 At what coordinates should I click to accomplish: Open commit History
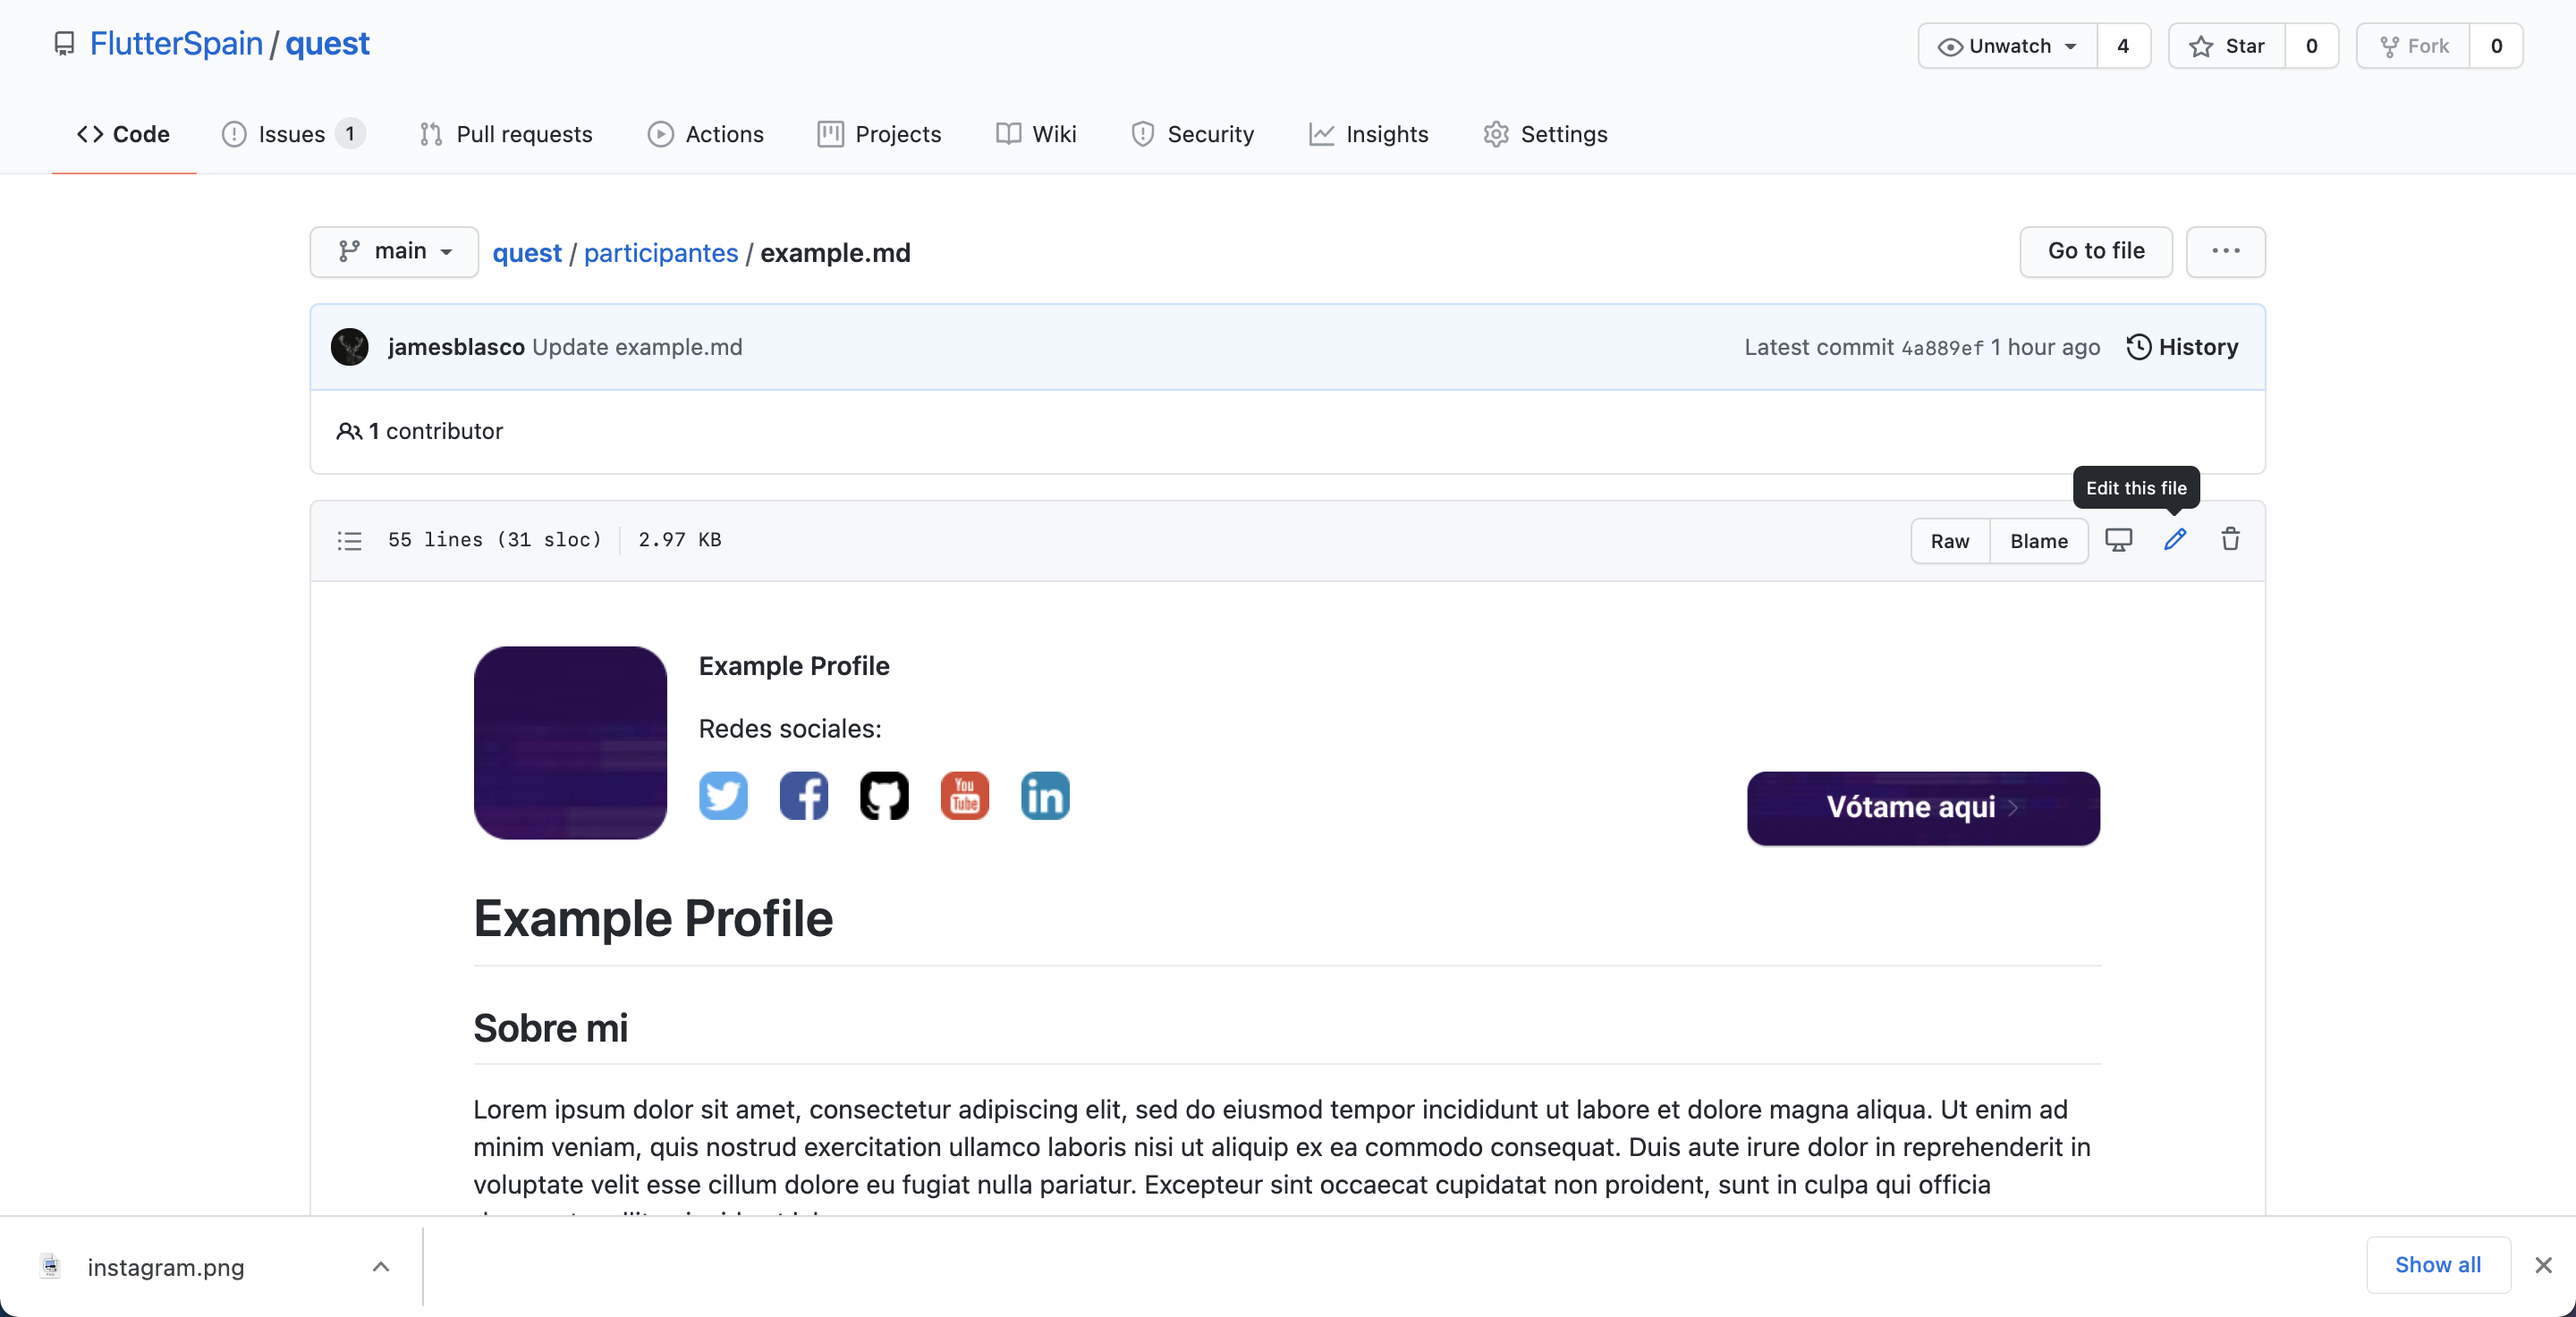[x=2182, y=347]
